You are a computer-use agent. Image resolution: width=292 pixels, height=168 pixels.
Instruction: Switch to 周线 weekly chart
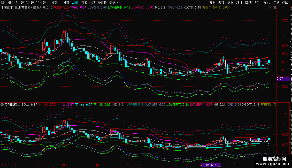click(84, 2)
